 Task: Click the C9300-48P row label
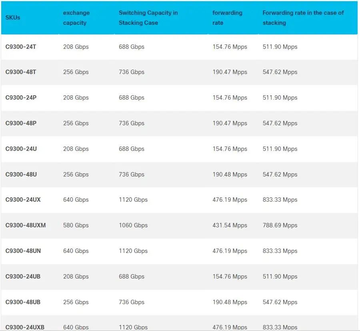pos(21,123)
